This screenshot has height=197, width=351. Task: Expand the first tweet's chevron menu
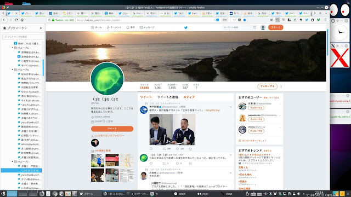230,107
